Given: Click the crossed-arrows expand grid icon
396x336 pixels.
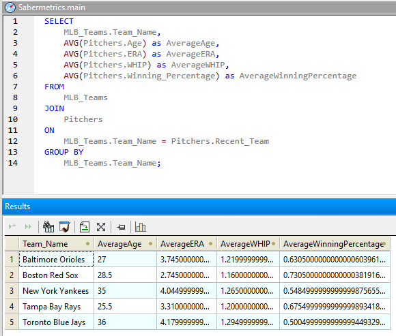Looking at the screenshot, I should tap(101, 227).
